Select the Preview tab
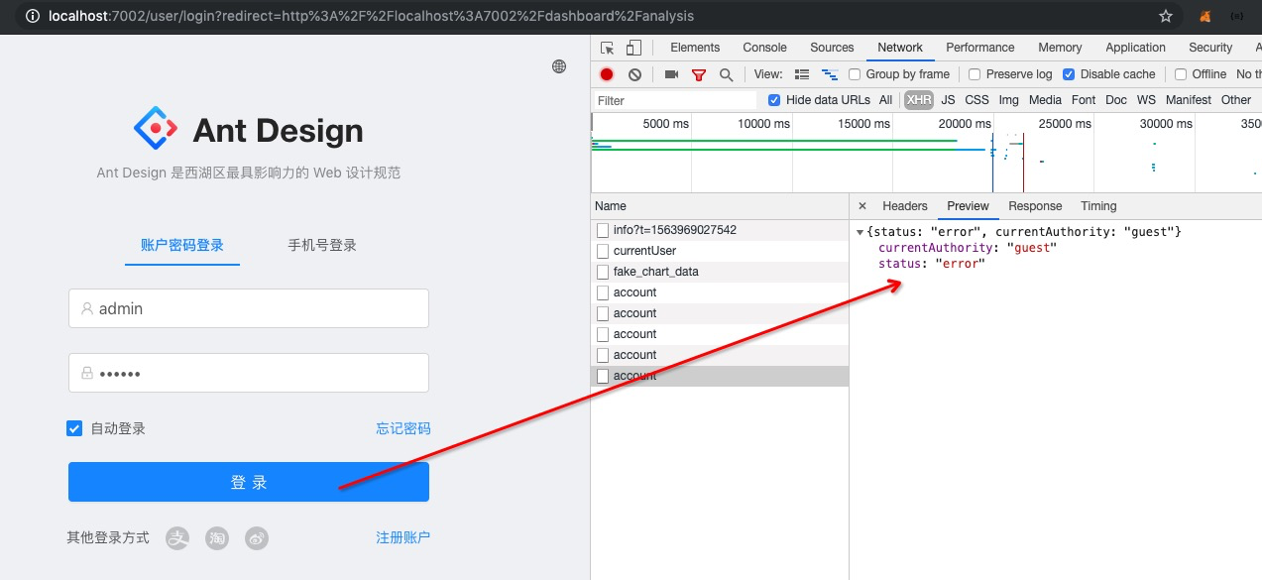 pos(968,206)
